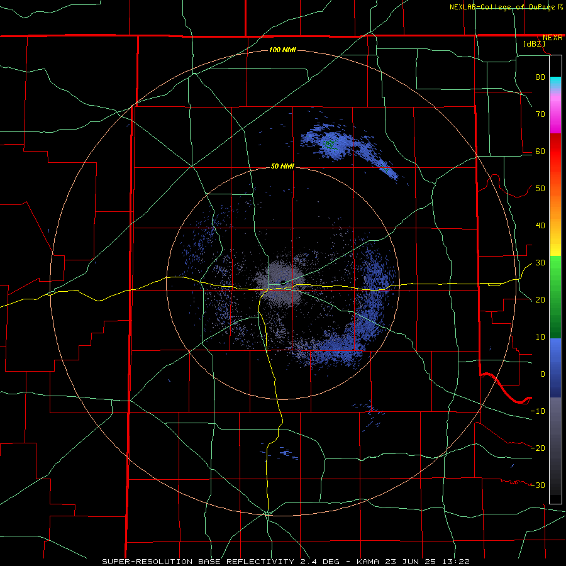
Task: Click the 70 value on the color scale
Action: point(540,114)
